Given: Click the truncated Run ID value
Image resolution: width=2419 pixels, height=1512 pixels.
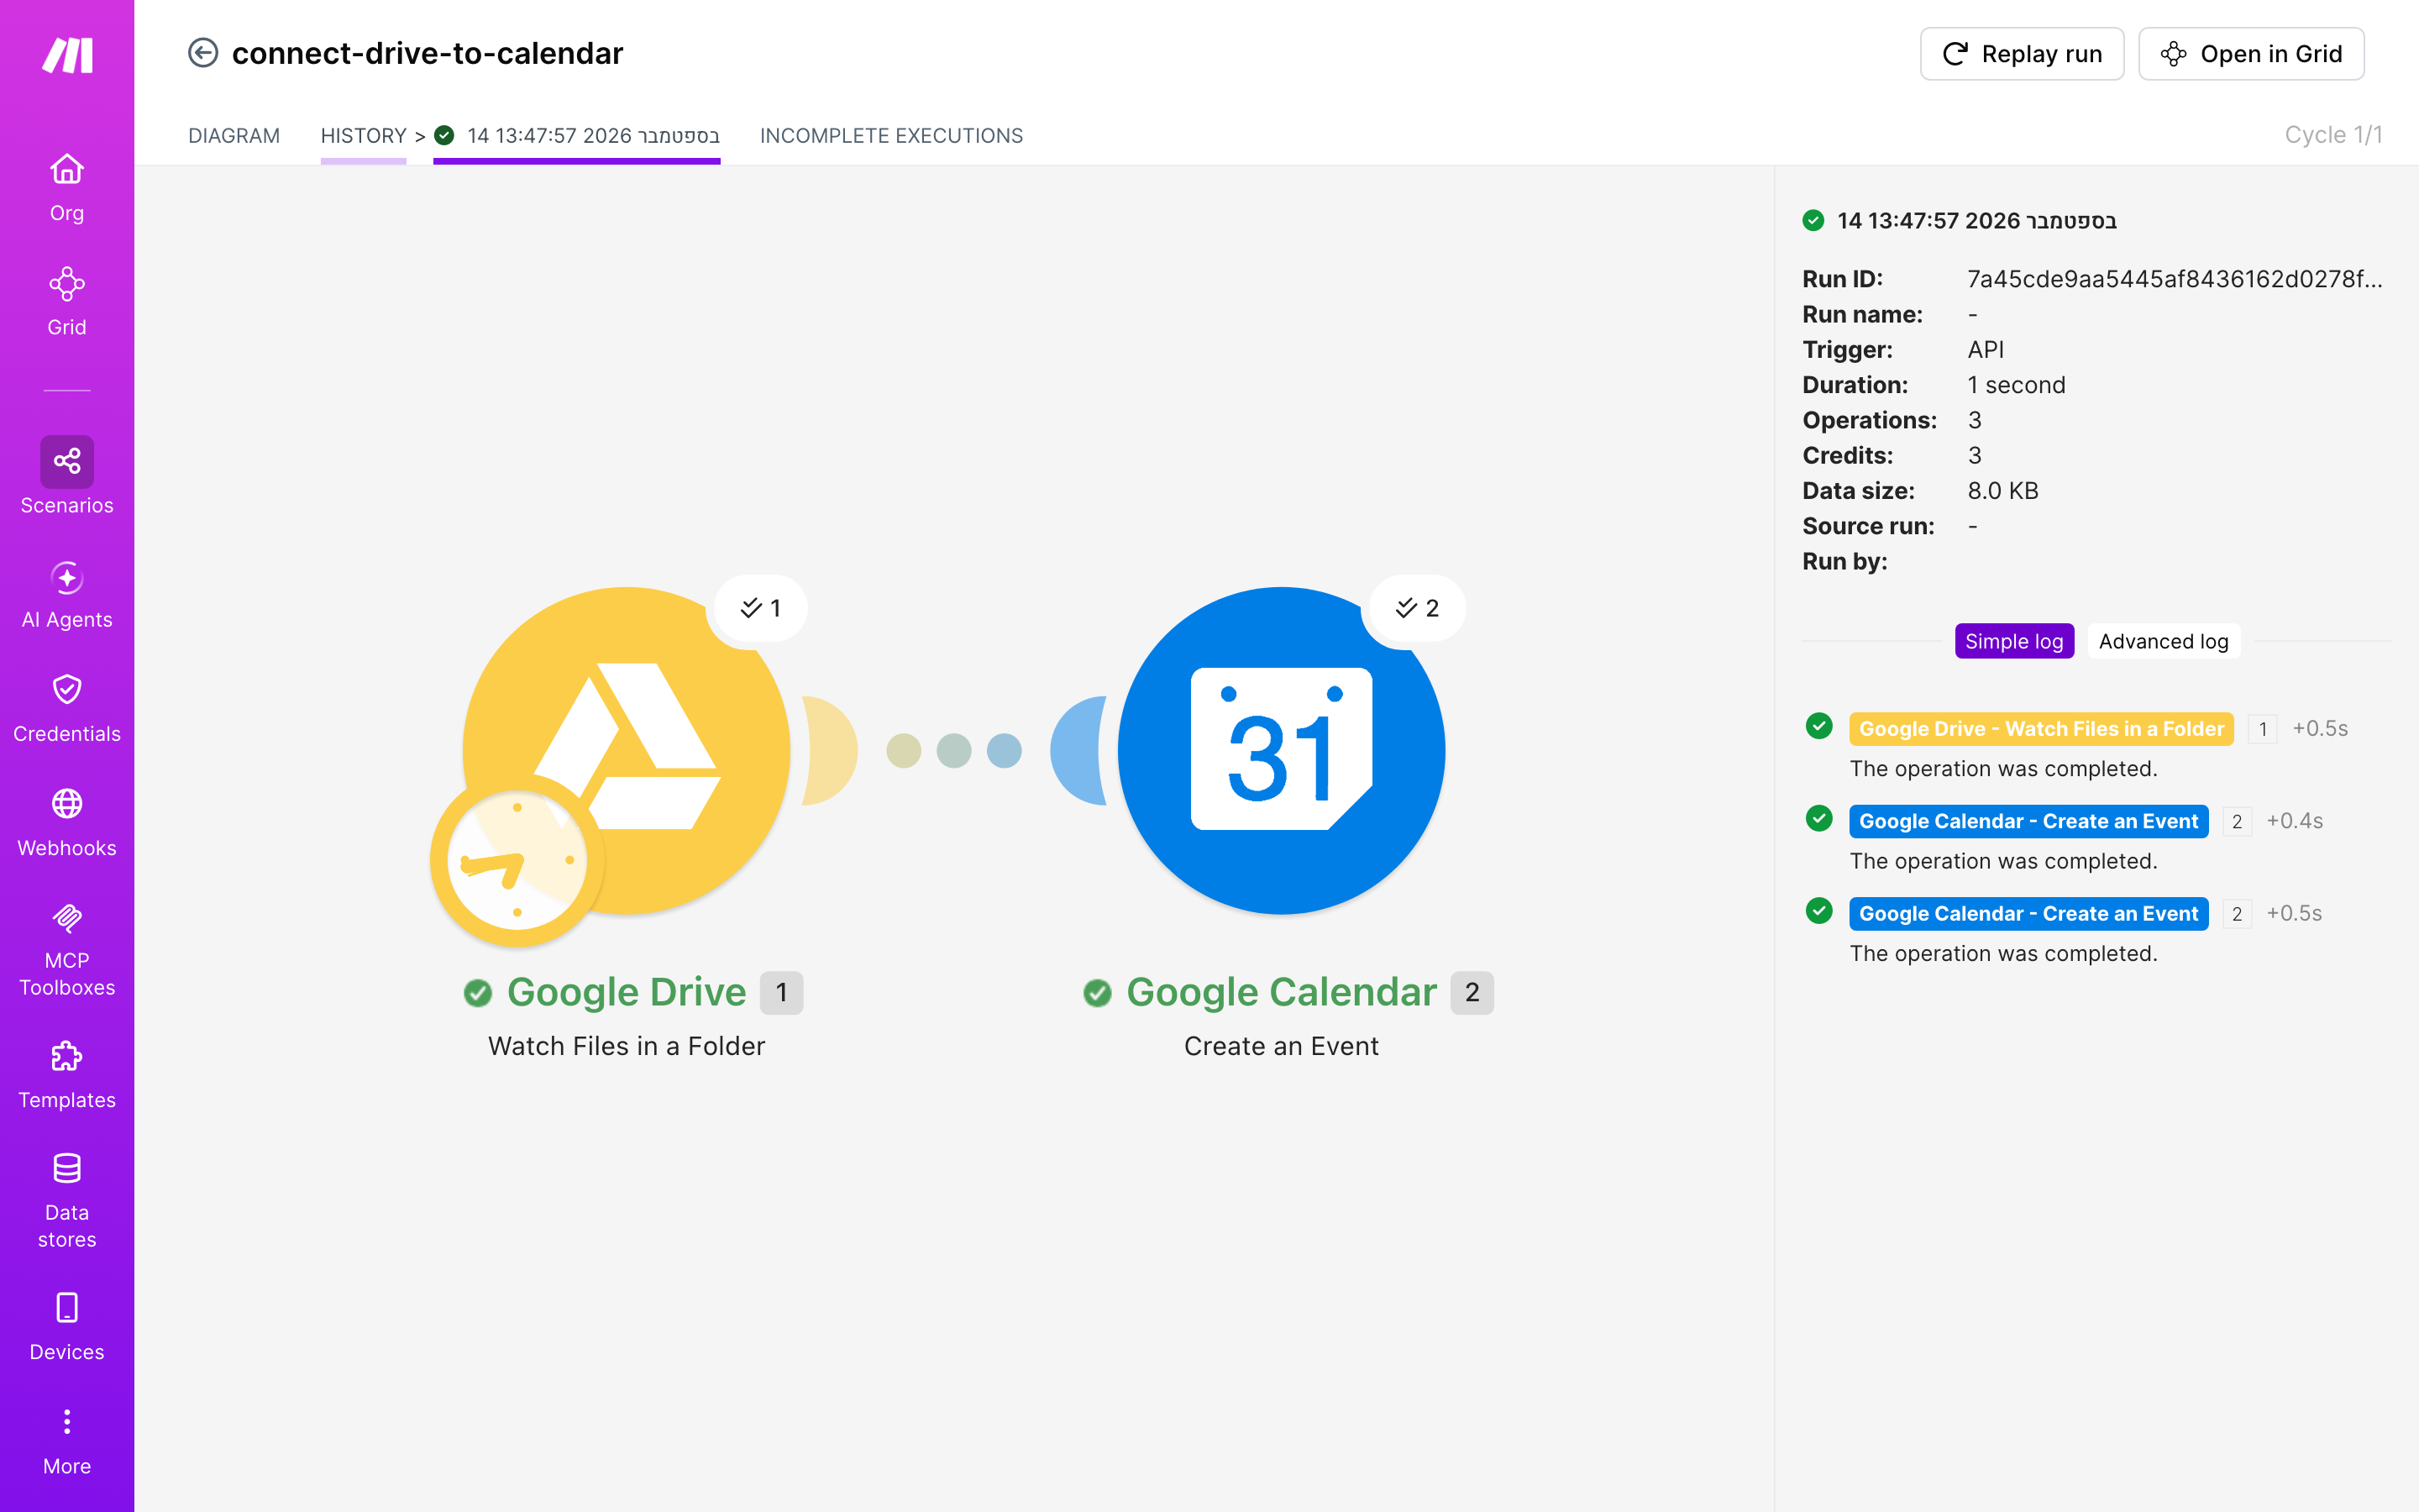Looking at the screenshot, I should pyautogui.click(x=2175, y=279).
